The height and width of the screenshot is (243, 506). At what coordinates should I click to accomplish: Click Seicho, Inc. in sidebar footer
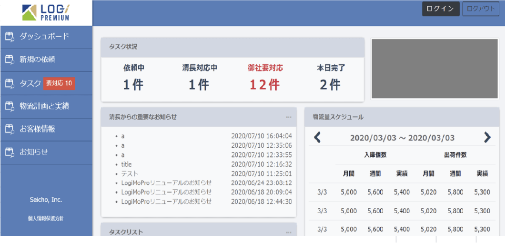[46, 200]
